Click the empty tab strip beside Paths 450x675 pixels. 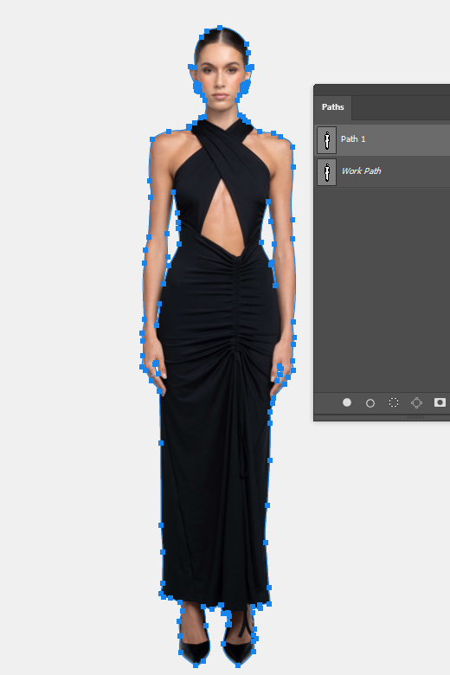pyautogui.click(x=401, y=108)
